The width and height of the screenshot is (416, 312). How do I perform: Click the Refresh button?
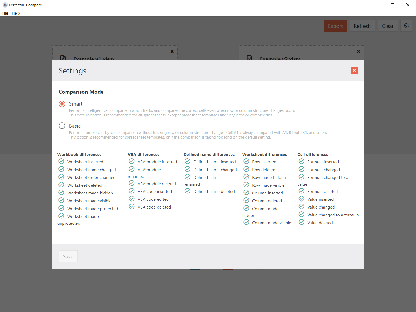click(362, 26)
